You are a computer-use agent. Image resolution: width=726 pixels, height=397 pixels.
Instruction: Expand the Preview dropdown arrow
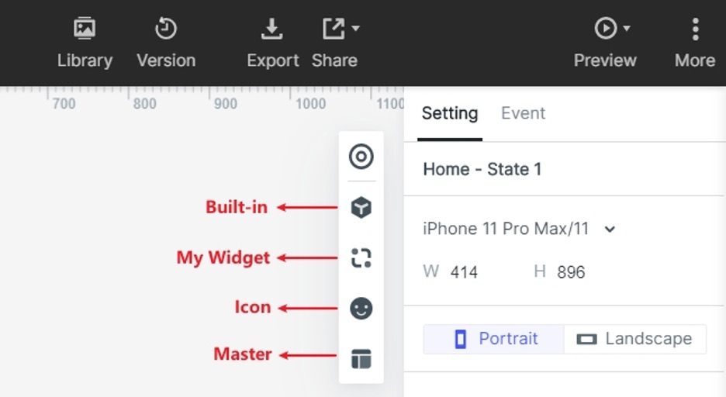click(627, 29)
